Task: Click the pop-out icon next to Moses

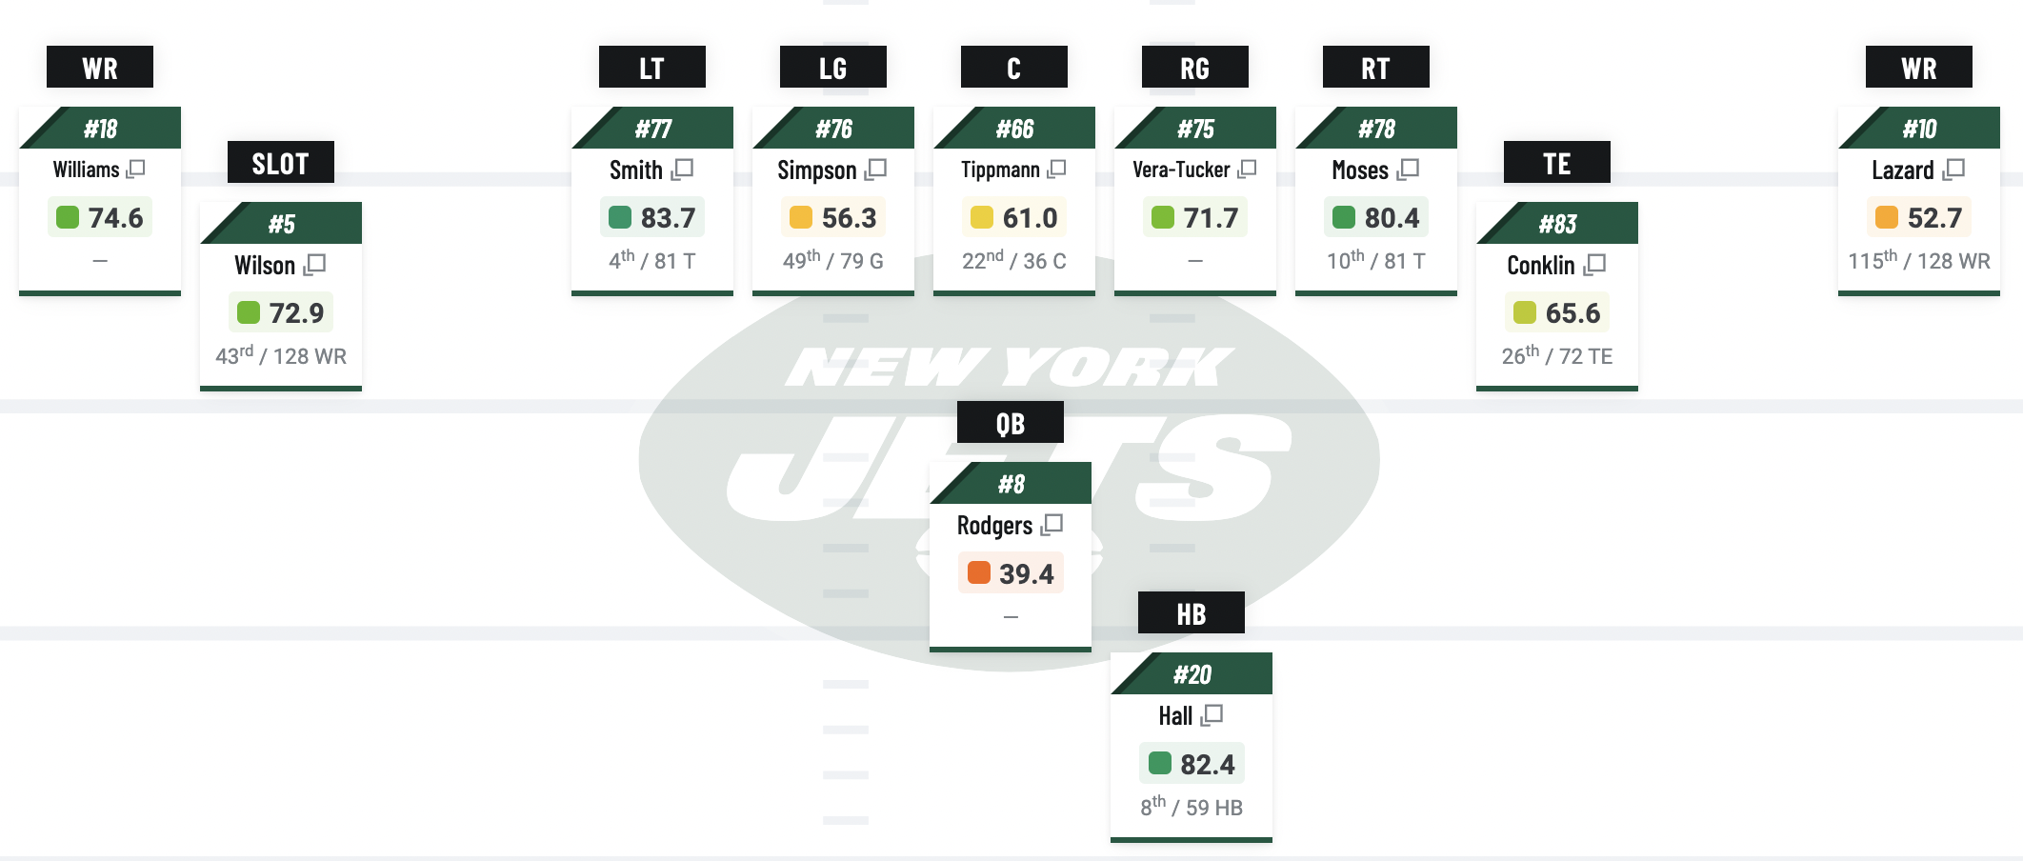Action: tap(1408, 170)
